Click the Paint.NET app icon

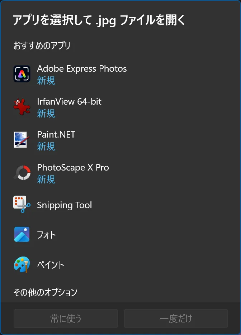point(22,140)
